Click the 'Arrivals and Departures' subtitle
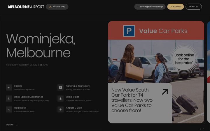This screenshot has height=131, width=210. (24, 90)
